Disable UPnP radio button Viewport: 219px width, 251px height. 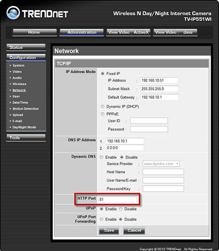click(121, 209)
